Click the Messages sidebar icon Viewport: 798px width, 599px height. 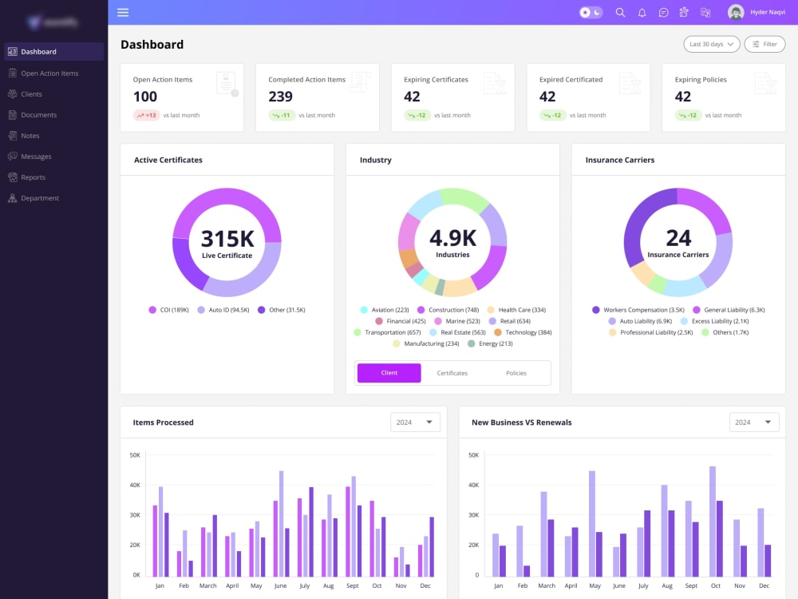click(x=13, y=157)
